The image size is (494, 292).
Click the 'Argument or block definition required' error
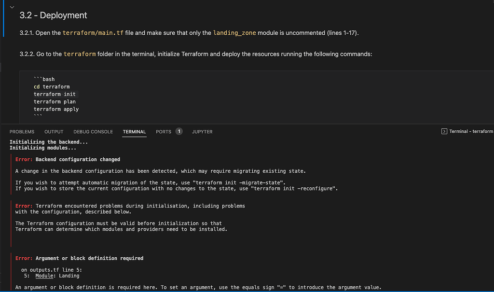pyautogui.click(x=80, y=258)
